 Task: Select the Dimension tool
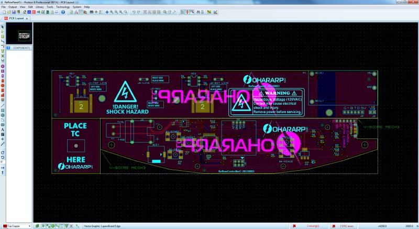(3, 144)
